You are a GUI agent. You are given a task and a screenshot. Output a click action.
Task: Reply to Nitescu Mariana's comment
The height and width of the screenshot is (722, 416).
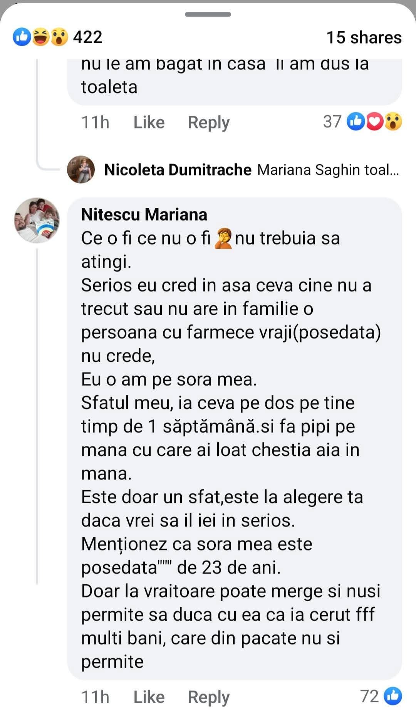coord(208,697)
